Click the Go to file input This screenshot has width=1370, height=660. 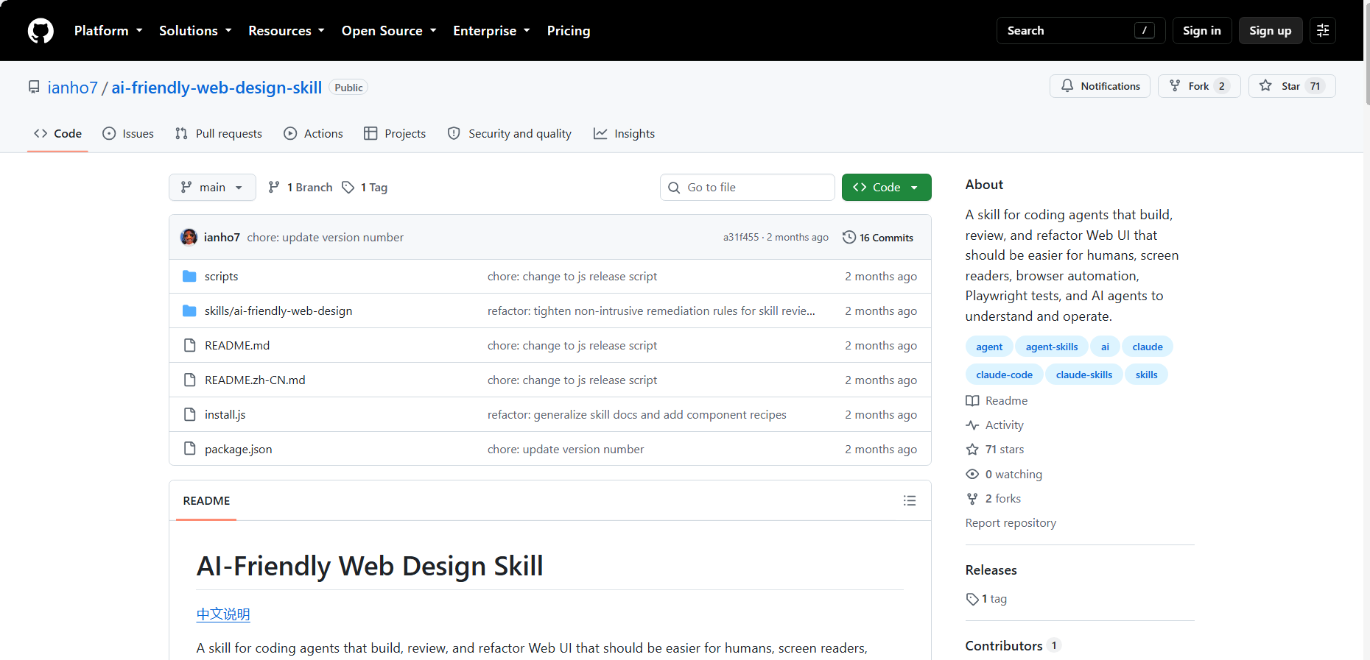(747, 187)
